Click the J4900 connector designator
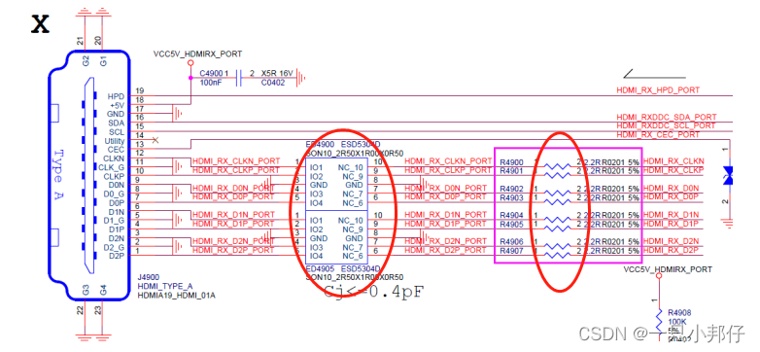The width and height of the screenshot is (760, 352). click(x=149, y=277)
